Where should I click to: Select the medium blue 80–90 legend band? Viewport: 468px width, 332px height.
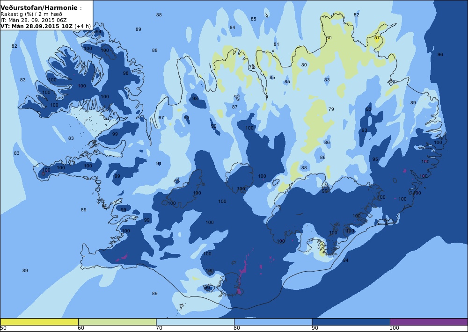[273, 322]
